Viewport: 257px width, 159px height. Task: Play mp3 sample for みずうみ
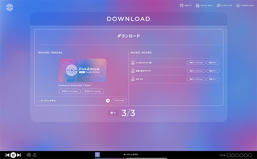[196, 79]
